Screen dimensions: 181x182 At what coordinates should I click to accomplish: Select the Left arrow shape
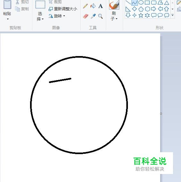click(161, 9)
